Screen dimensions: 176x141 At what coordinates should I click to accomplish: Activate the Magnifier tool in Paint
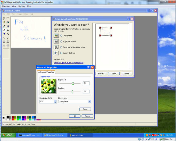coord(8,26)
